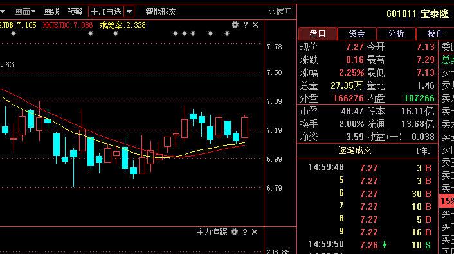The width and height of the screenshot is (454, 254).
Task: Click help question mark beside 主力追踪
Action: coord(245,232)
